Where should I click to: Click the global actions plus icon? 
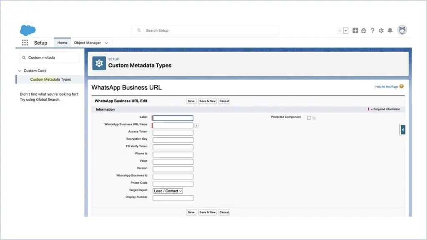pos(355,30)
